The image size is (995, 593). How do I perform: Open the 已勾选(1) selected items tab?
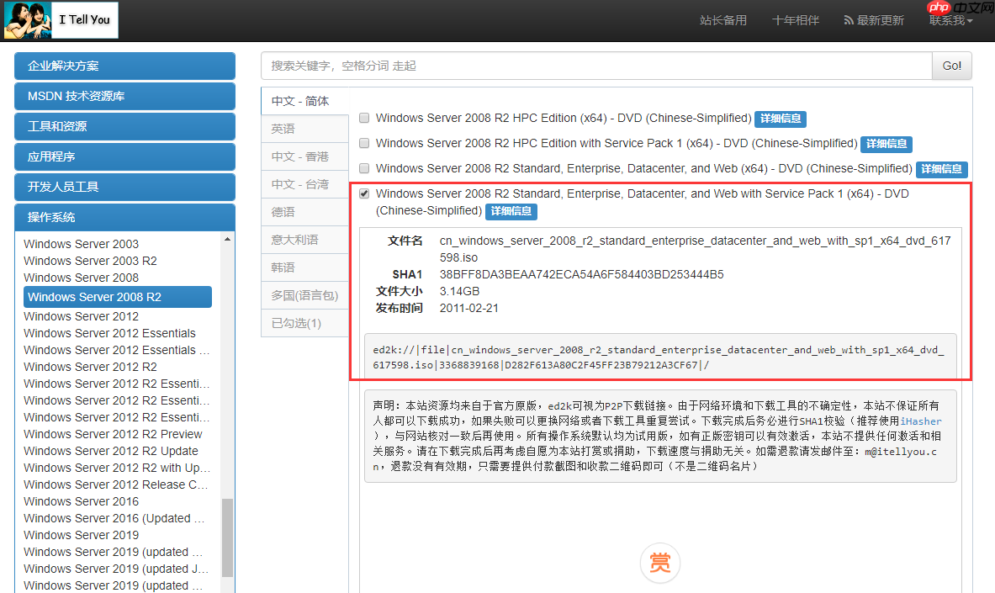[x=304, y=322]
